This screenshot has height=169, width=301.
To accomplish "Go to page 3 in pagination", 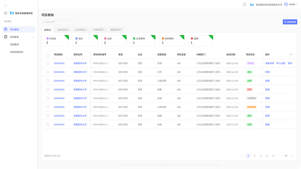I will (261, 156).
